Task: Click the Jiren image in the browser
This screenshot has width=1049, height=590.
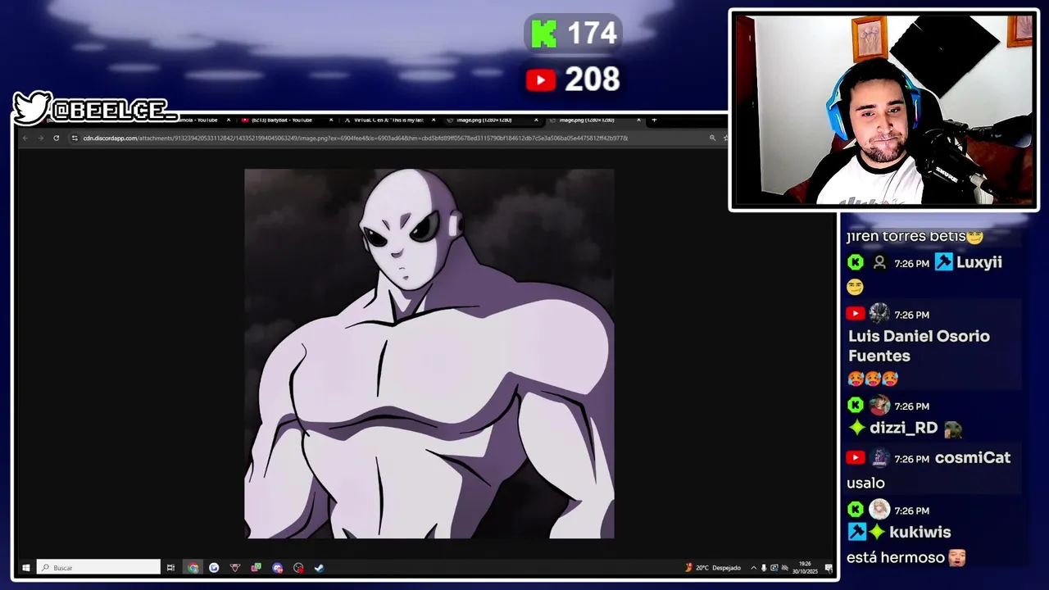Action: coord(429,353)
